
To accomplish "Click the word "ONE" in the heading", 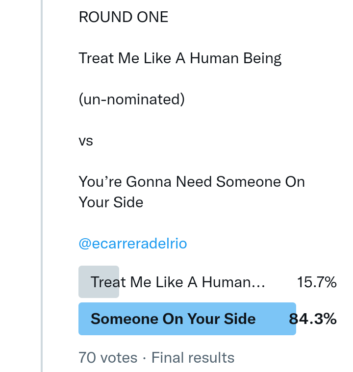I will pyautogui.click(x=152, y=17).
